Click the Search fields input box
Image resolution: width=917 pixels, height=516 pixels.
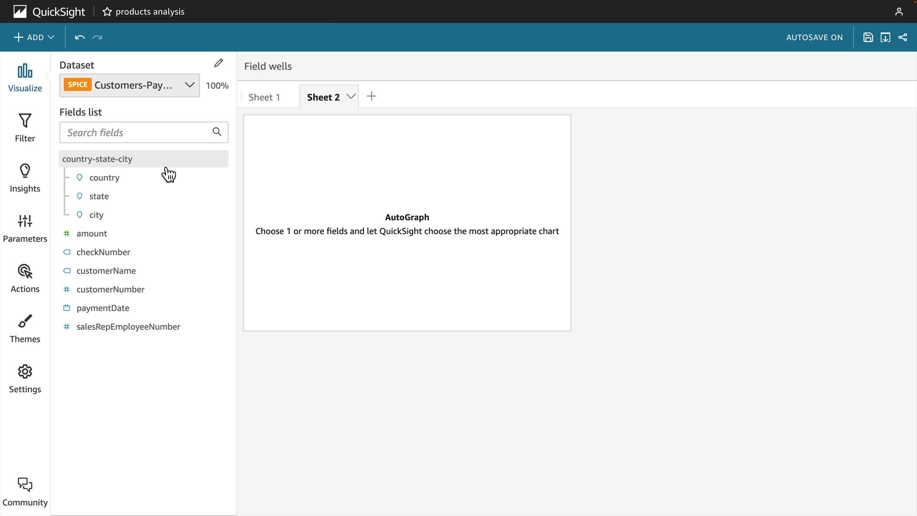[136, 132]
